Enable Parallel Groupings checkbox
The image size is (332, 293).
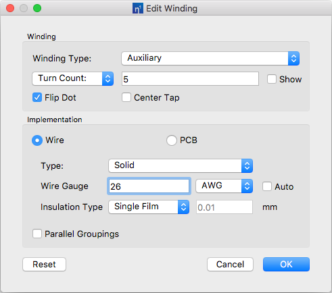point(37,234)
